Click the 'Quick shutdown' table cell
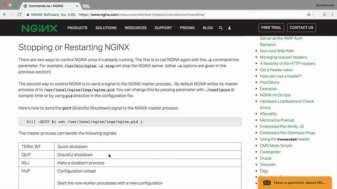Screen dimensions: 337x189 tap(148, 146)
